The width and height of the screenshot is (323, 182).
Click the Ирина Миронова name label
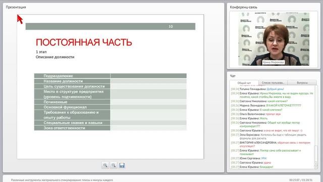(274, 62)
